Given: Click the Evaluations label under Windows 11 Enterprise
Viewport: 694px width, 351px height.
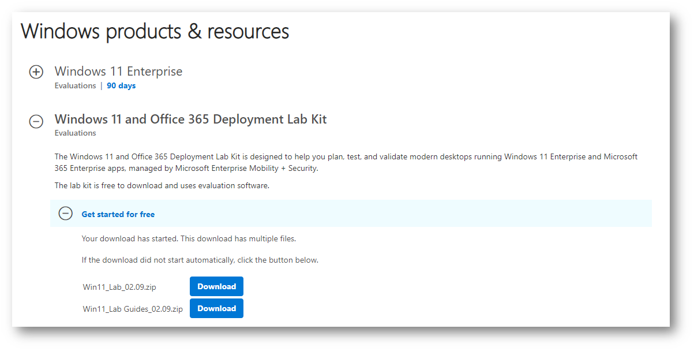Looking at the screenshot, I should point(75,85).
